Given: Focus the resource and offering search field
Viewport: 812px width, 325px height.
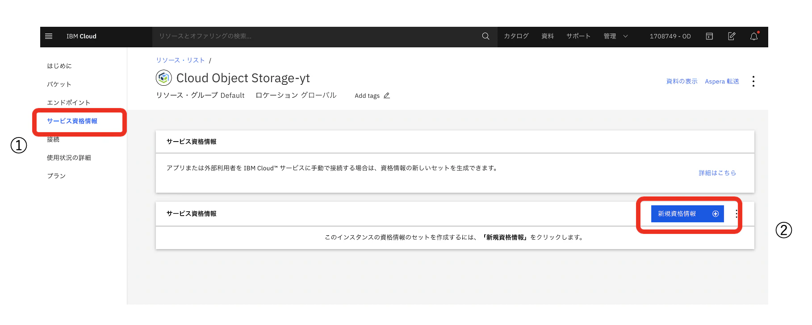Looking at the screenshot, I should 316,36.
